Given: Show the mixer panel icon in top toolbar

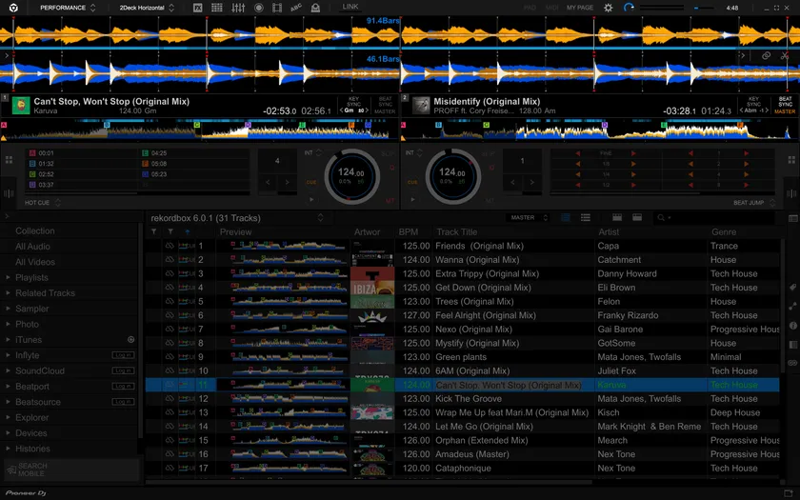Looking at the screenshot, I should pyautogui.click(x=237, y=8).
